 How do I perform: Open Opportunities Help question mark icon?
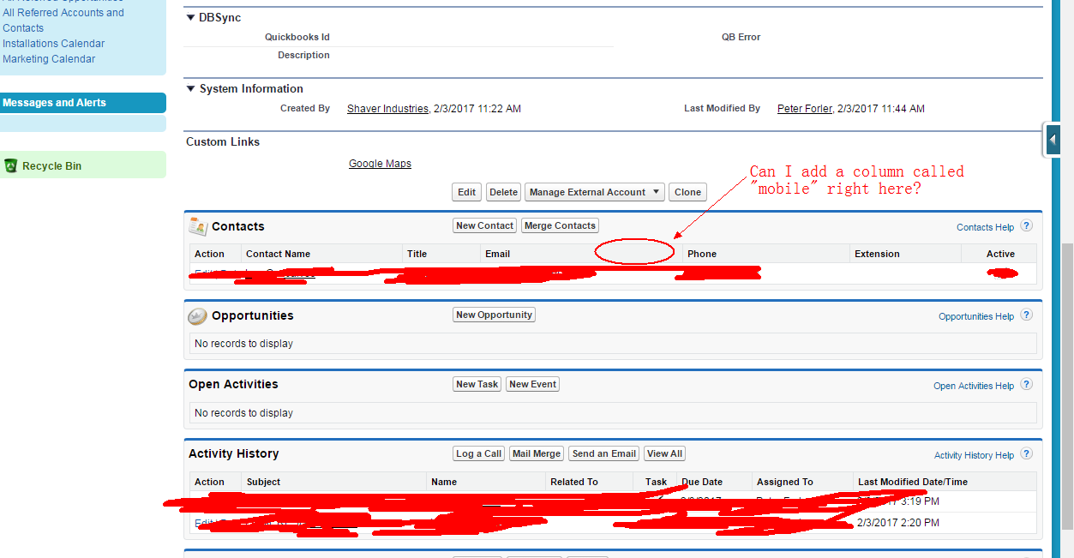1026,315
